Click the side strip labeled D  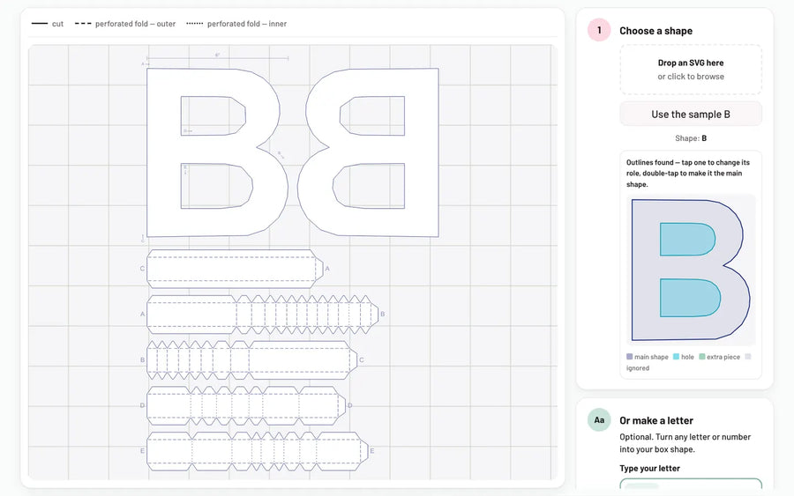coord(246,405)
